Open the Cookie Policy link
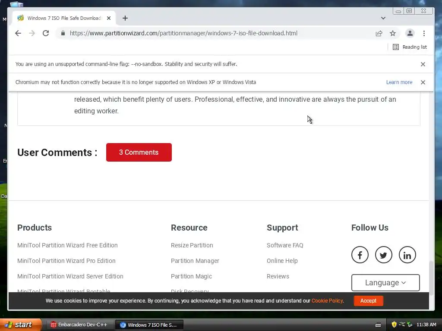The image size is (442, 331). pos(327,300)
